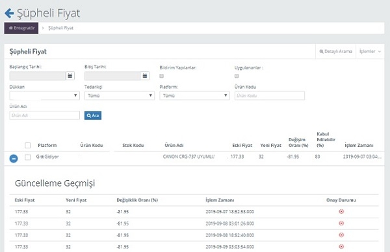Open the Platform filter dropdown
The height and width of the screenshot is (252, 390).
[x=194, y=95]
